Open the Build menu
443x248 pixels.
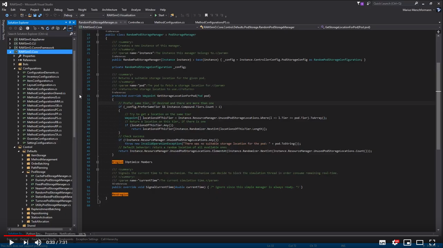(46, 10)
